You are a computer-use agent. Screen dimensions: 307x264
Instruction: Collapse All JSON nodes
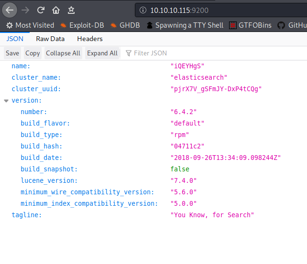click(63, 53)
